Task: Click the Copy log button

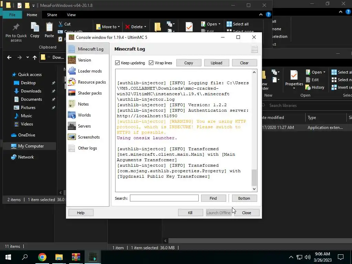Action: pyautogui.click(x=189, y=63)
